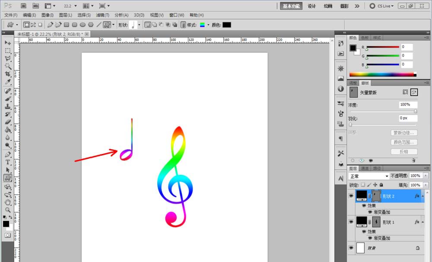Toggle lock all for layer
The image size is (432, 262).
click(x=381, y=185)
